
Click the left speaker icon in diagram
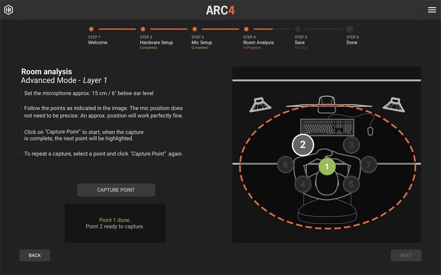[x=260, y=104]
